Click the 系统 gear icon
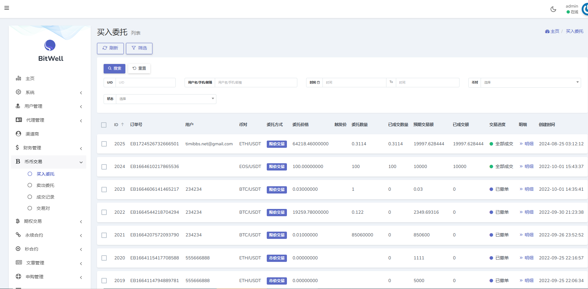 (19, 92)
